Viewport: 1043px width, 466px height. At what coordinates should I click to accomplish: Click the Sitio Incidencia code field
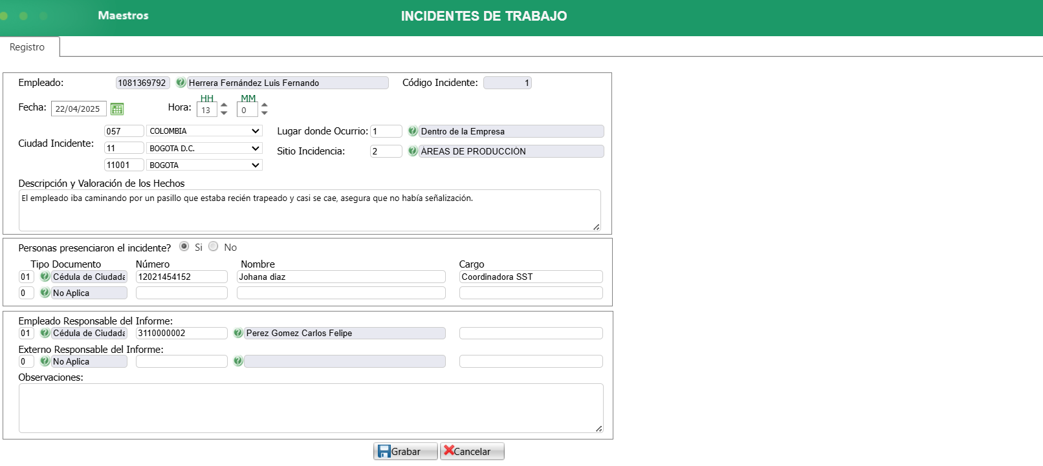(386, 151)
